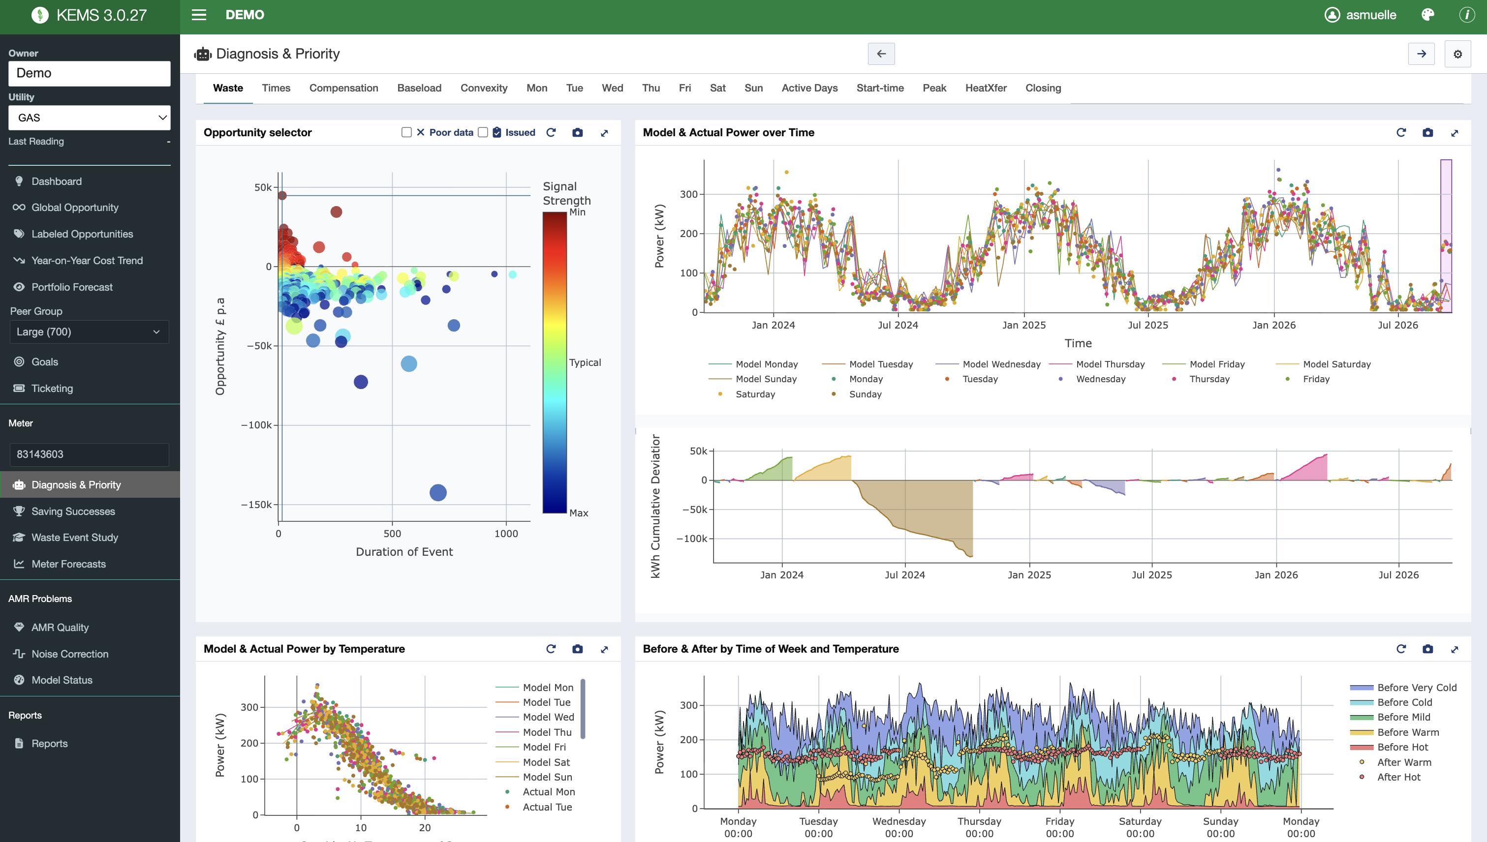This screenshot has width=1487, height=842.
Task: Expand Model & Actual Power over Time panel
Action: coord(1455,133)
